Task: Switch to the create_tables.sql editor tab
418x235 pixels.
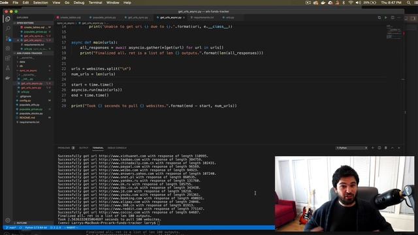Action: click(71, 18)
